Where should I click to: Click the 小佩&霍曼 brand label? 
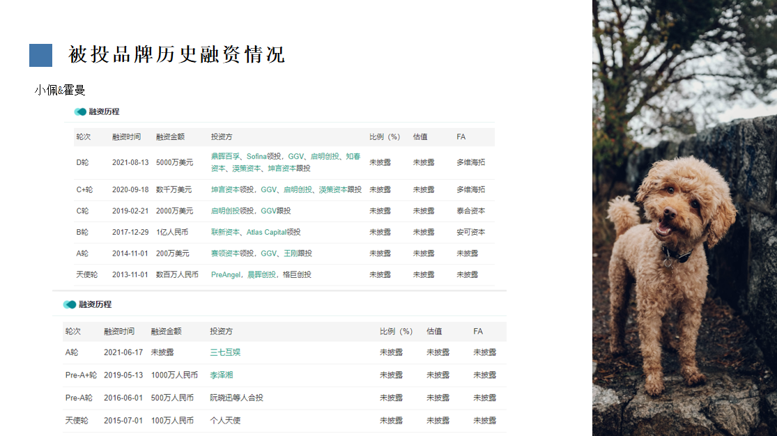tap(60, 91)
